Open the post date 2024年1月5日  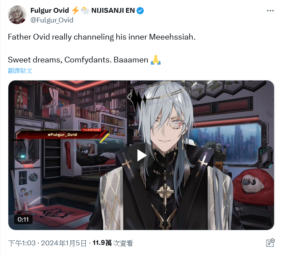pos(64,243)
